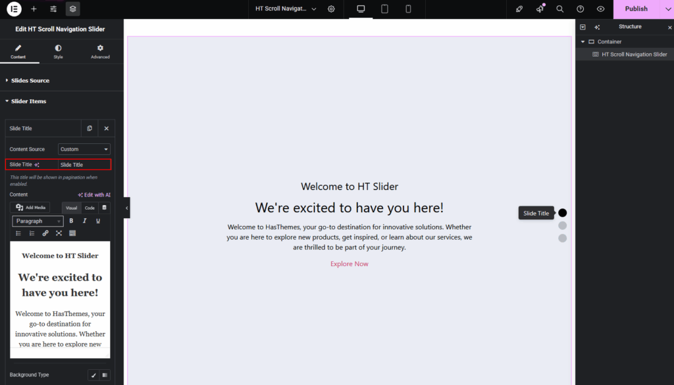This screenshot has height=385, width=674.
Task: Select classic background type brush
Action: click(93, 375)
